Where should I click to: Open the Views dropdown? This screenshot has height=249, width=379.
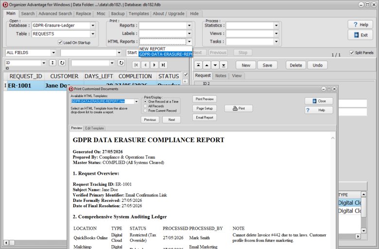click(x=276, y=33)
